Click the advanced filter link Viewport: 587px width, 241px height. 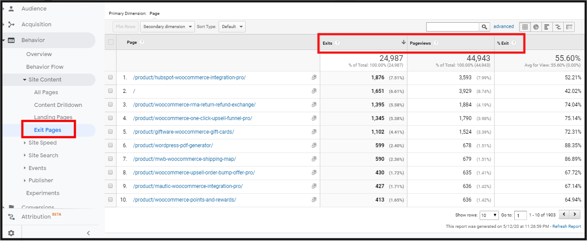503,27
